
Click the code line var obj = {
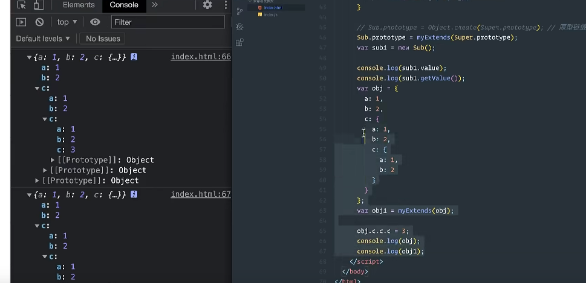pyautogui.click(x=377, y=88)
